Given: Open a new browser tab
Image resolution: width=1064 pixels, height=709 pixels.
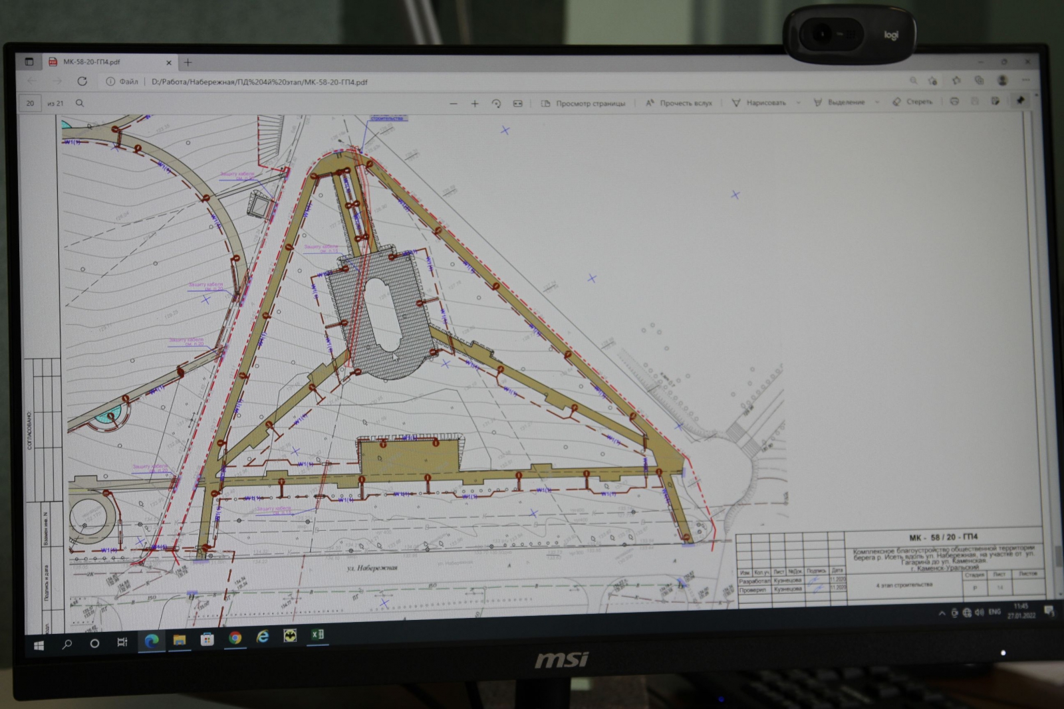Looking at the screenshot, I should (188, 62).
